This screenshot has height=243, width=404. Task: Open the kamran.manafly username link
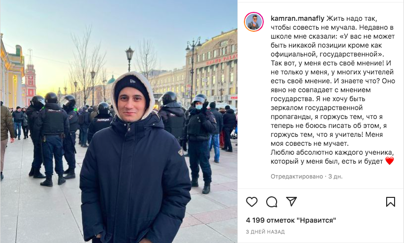[x=297, y=18]
